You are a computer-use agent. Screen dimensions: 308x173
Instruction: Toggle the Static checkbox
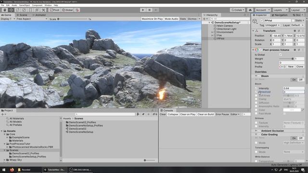293,21
